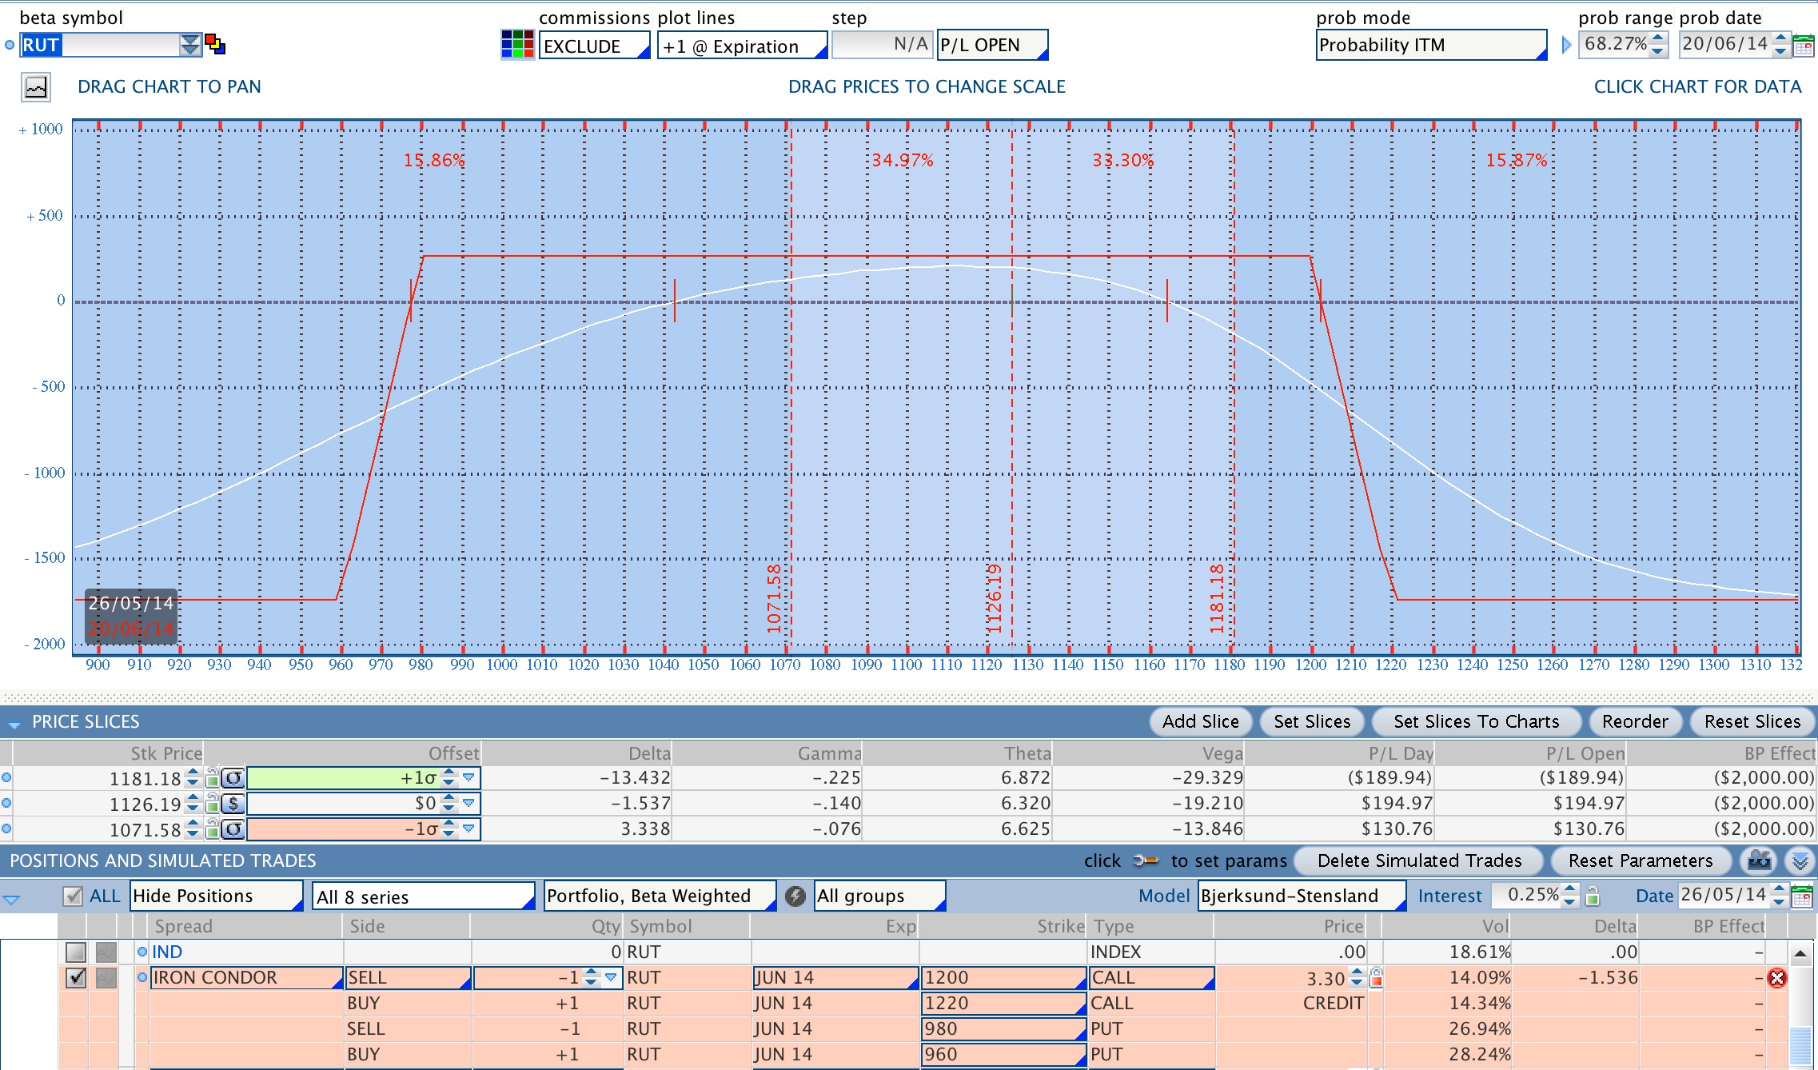This screenshot has width=1818, height=1070.
Task: Click Delete Simulated Trades button
Action: [1419, 861]
